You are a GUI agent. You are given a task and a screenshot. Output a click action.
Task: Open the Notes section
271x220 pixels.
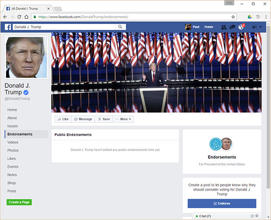[12, 175]
